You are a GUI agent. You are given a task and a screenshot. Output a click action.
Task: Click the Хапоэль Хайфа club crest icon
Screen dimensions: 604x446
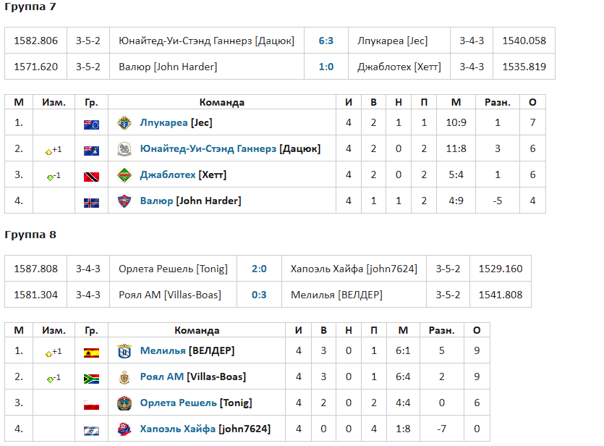point(124,429)
